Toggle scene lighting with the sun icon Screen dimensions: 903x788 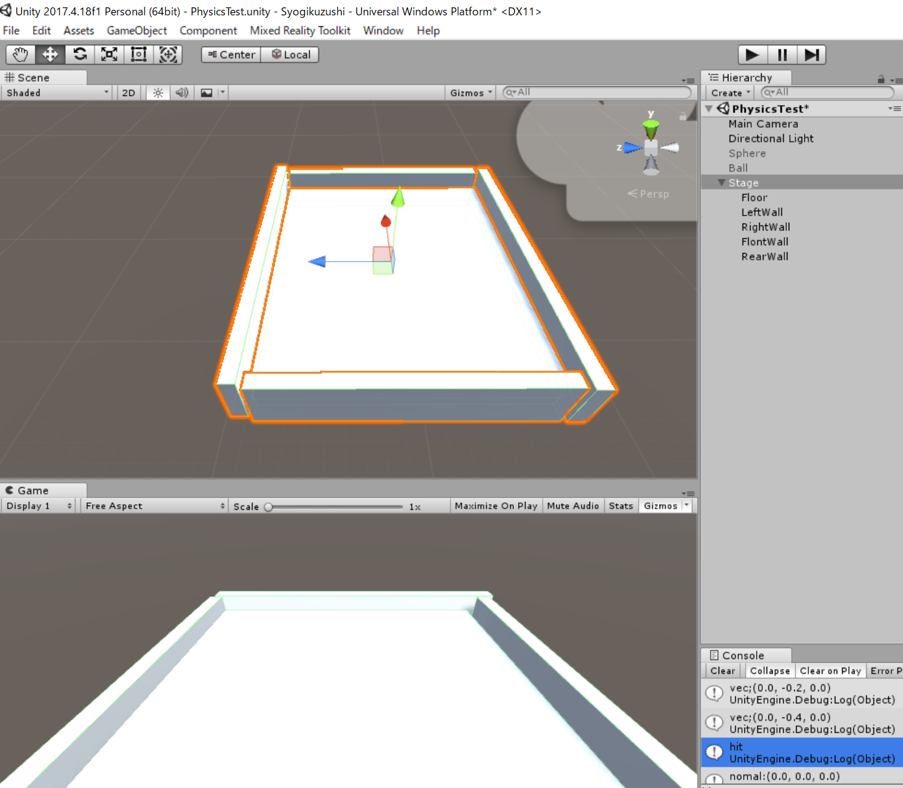pyautogui.click(x=157, y=92)
